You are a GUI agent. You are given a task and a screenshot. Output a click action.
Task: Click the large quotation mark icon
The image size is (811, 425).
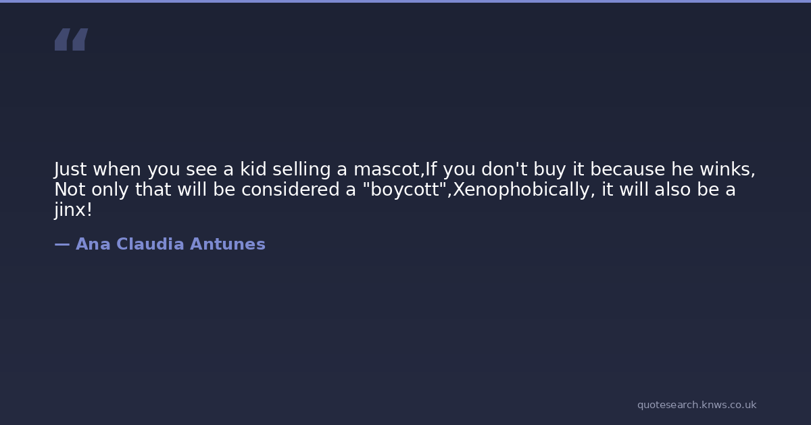(x=71, y=40)
